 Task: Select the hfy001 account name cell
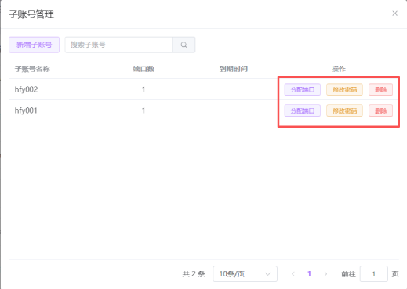click(x=26, y=110)
